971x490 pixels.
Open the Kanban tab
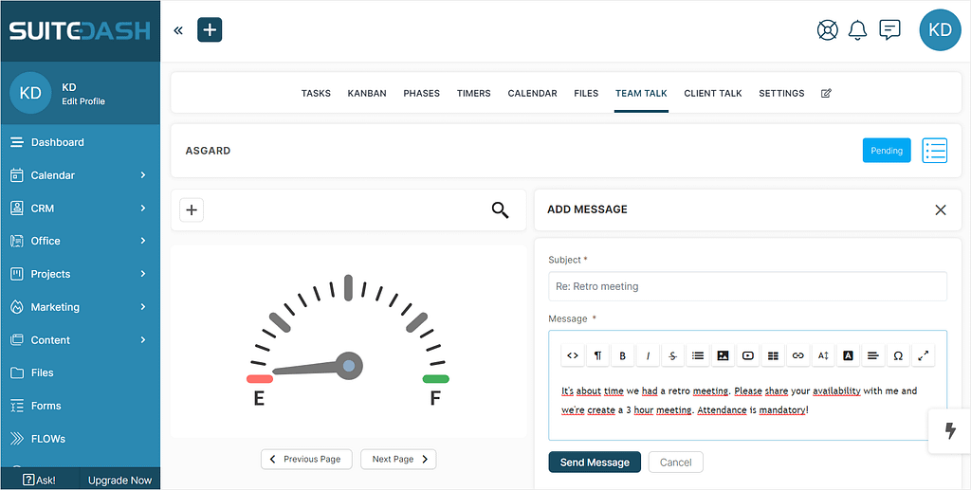(x=367, y=94)
